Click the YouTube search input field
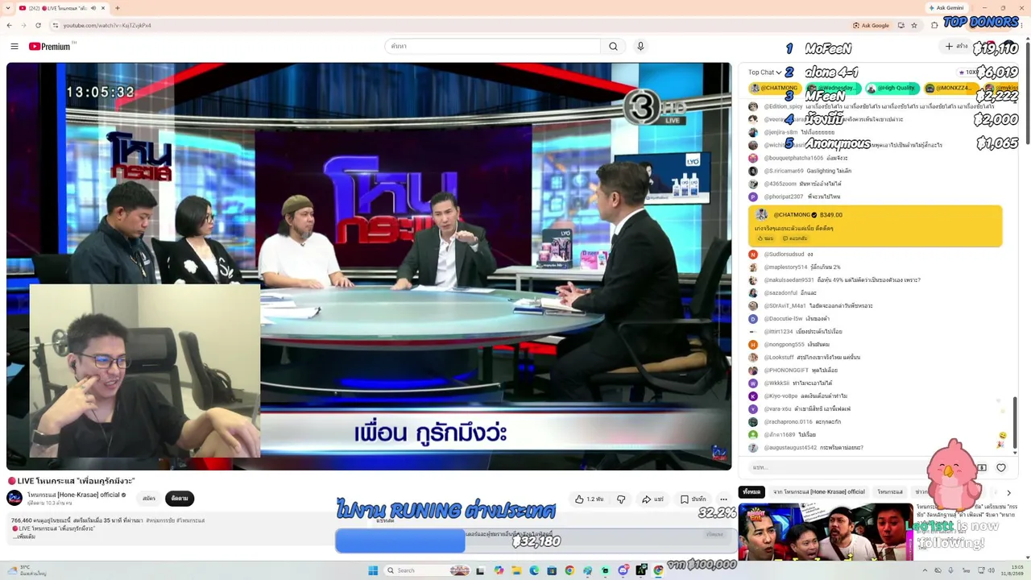This screenshot has height=580, width=1031. [492, 47]
